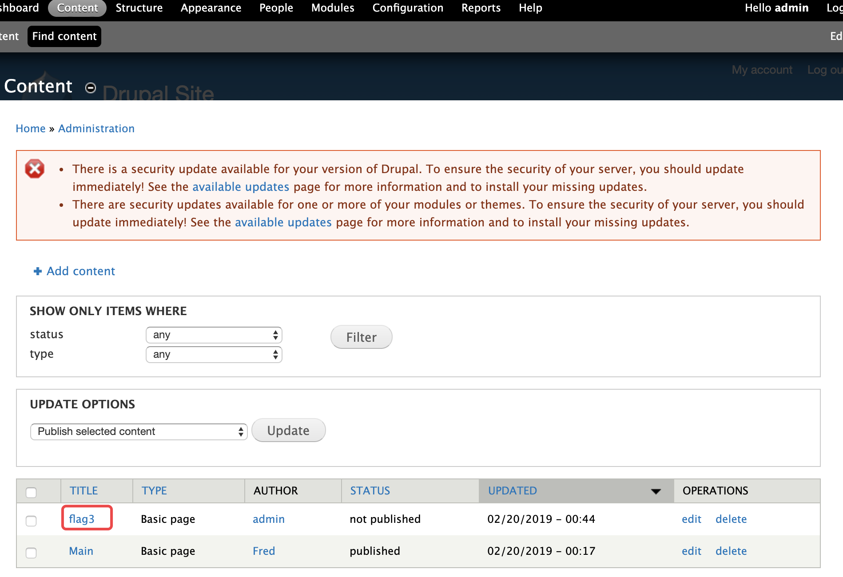Click the plus icon next to Add content
This screenshot has width=843, height=577.
pos(38,271)
